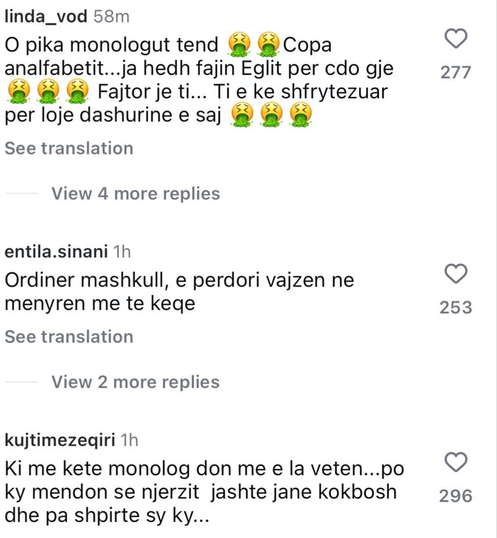This screenshot has height=538, width=497.
Task: Open linda_vod's profile
Action: click(x=46, y=17)
